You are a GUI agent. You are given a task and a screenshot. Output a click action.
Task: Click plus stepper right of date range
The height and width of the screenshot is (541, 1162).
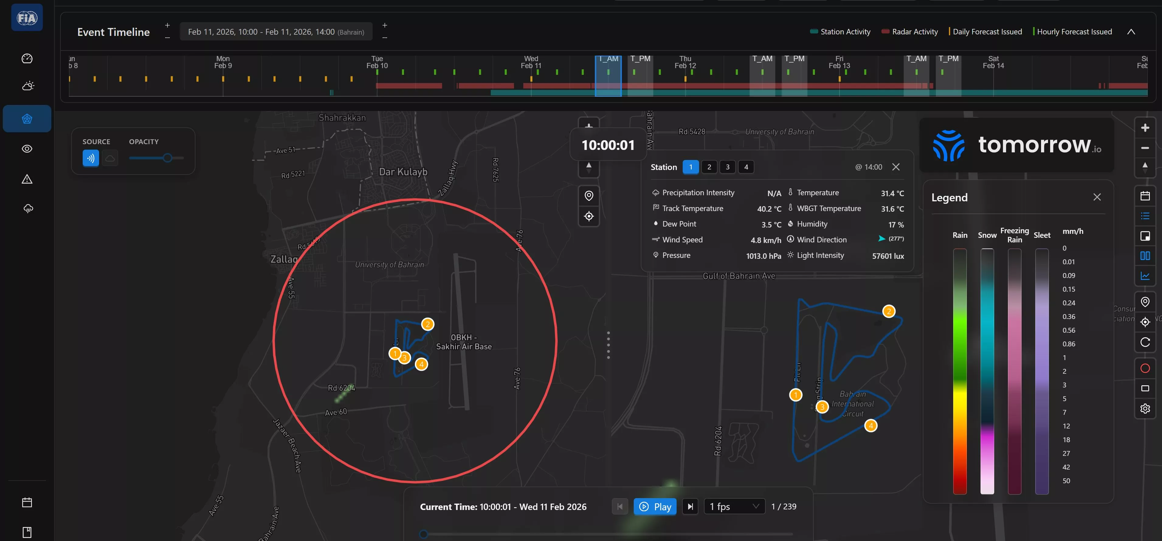coord(385,25)
